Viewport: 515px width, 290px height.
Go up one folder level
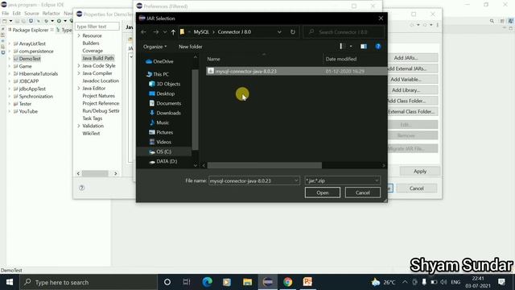point(173,32)
